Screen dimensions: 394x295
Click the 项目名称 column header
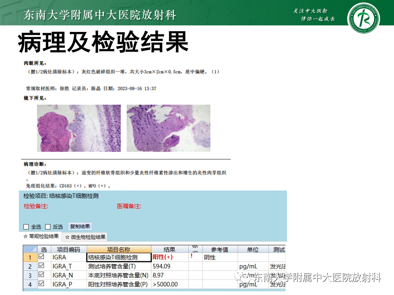[119, 250]
